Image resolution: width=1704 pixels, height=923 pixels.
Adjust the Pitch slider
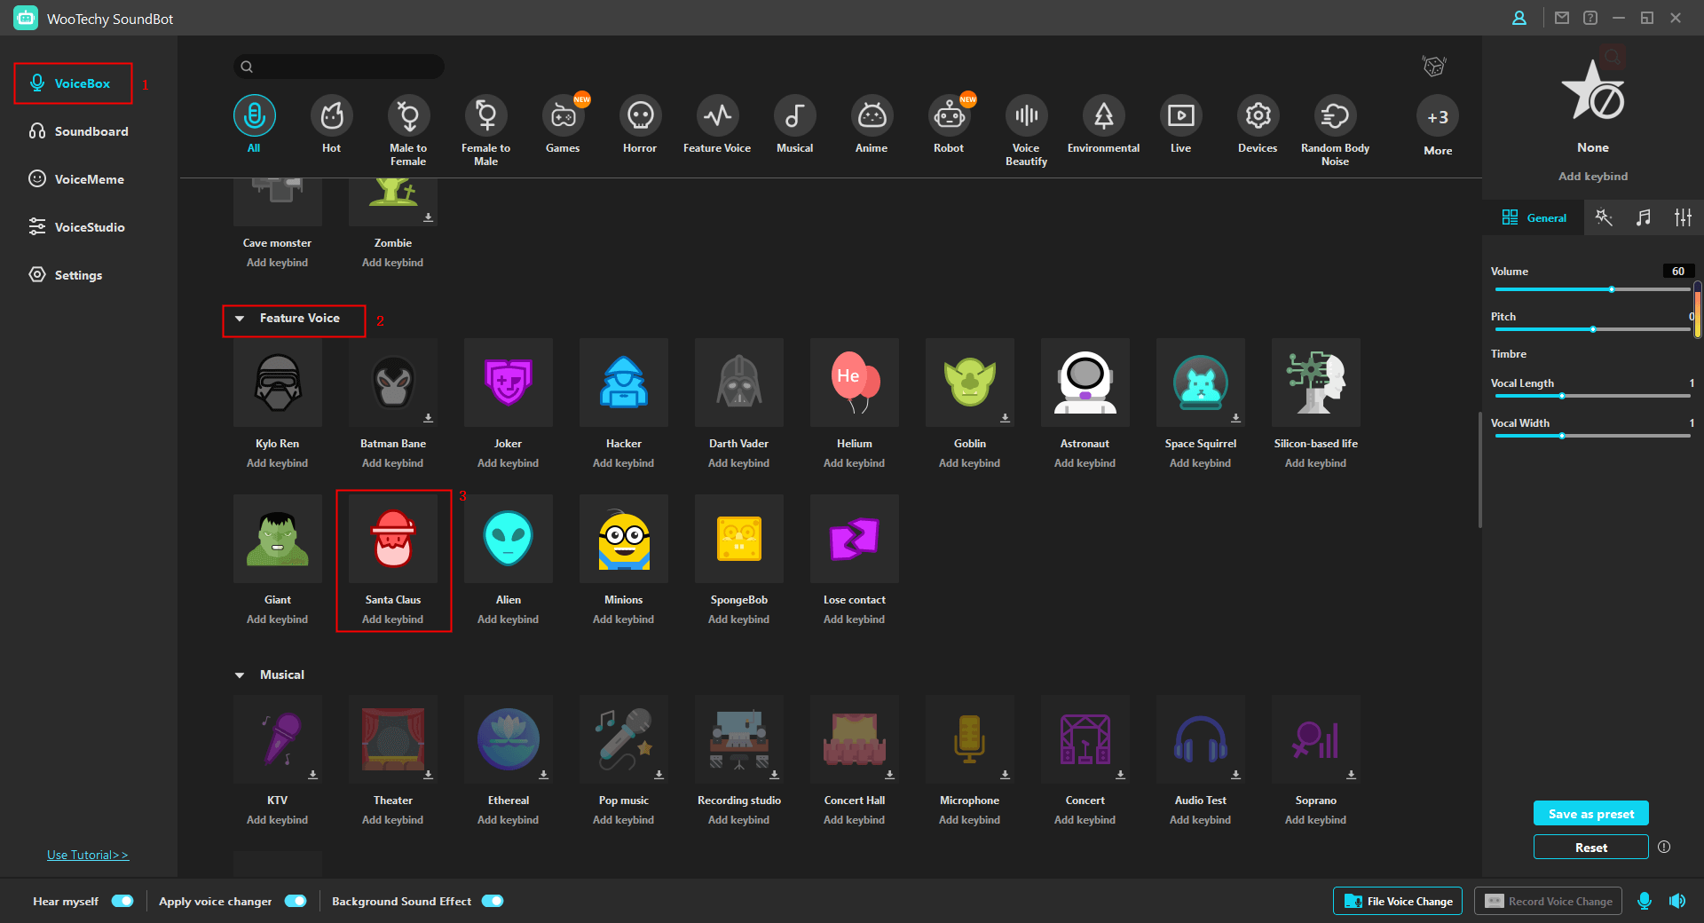[1593, 329]
